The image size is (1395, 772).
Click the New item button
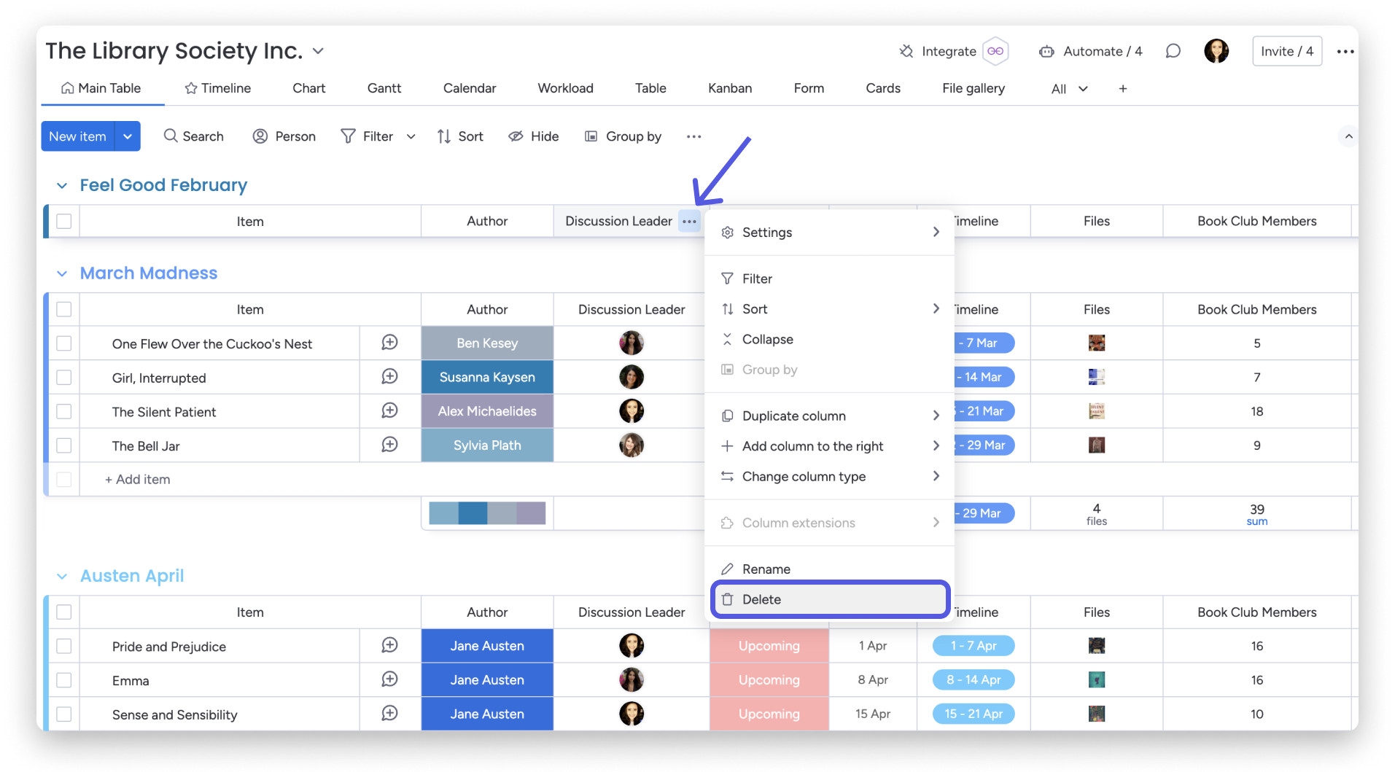[x=77, y=136]
